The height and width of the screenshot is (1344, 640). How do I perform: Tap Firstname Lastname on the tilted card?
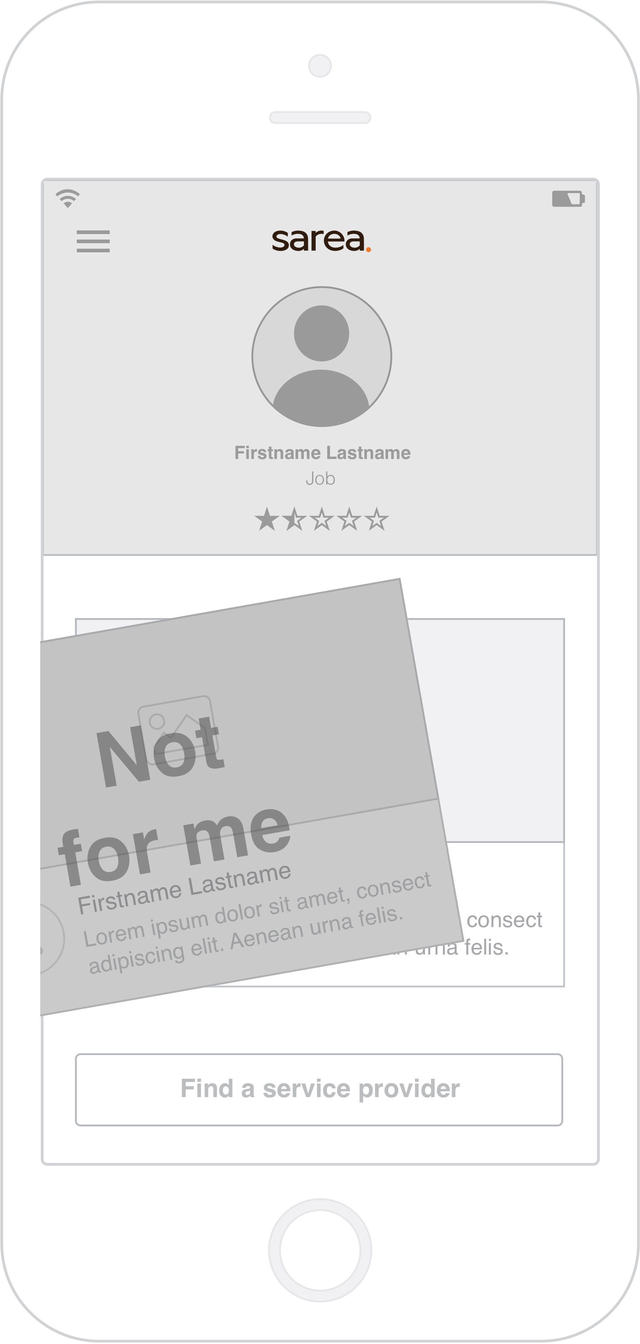pos(184,889)
